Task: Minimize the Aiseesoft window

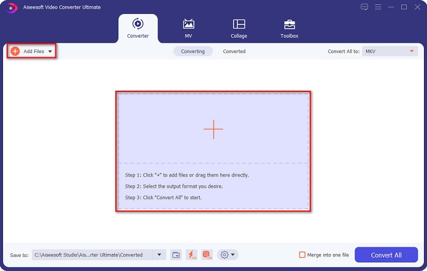Action: [x=391, y=7]
